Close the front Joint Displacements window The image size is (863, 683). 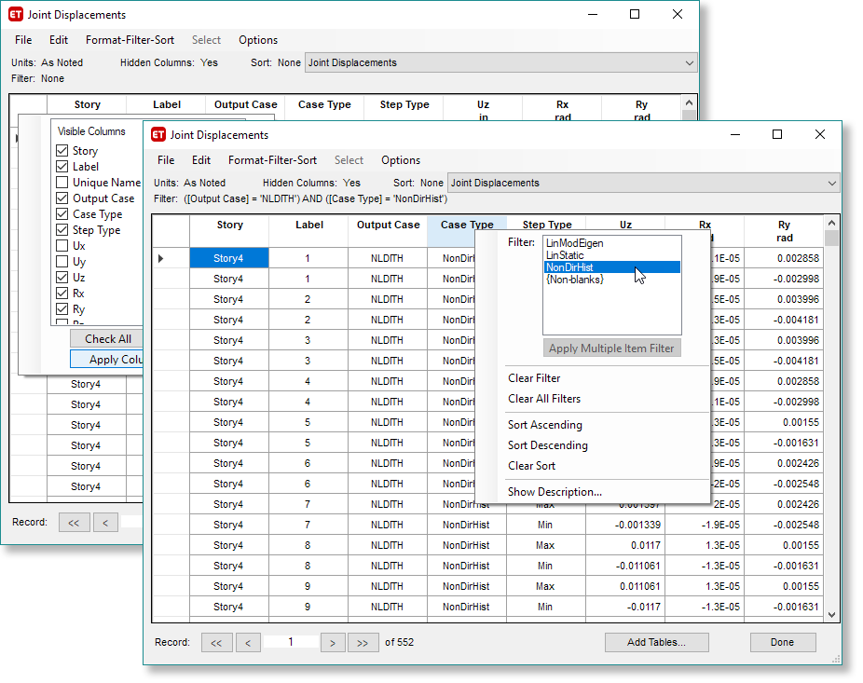[x=819, y=135]
